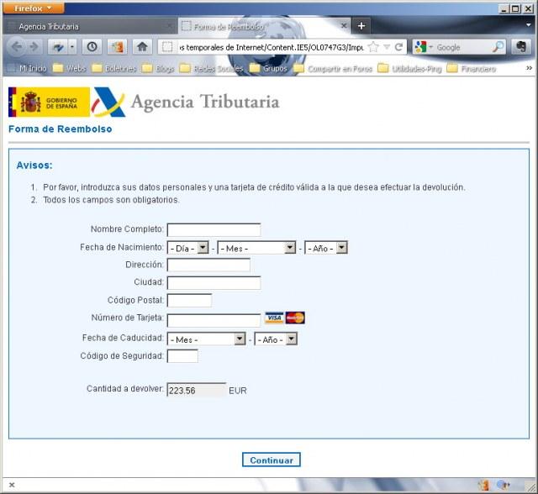Focus the Nombre Completo field
Image resolution: width=538 pixels, height=494 pixels.
(x=214, y=229)
